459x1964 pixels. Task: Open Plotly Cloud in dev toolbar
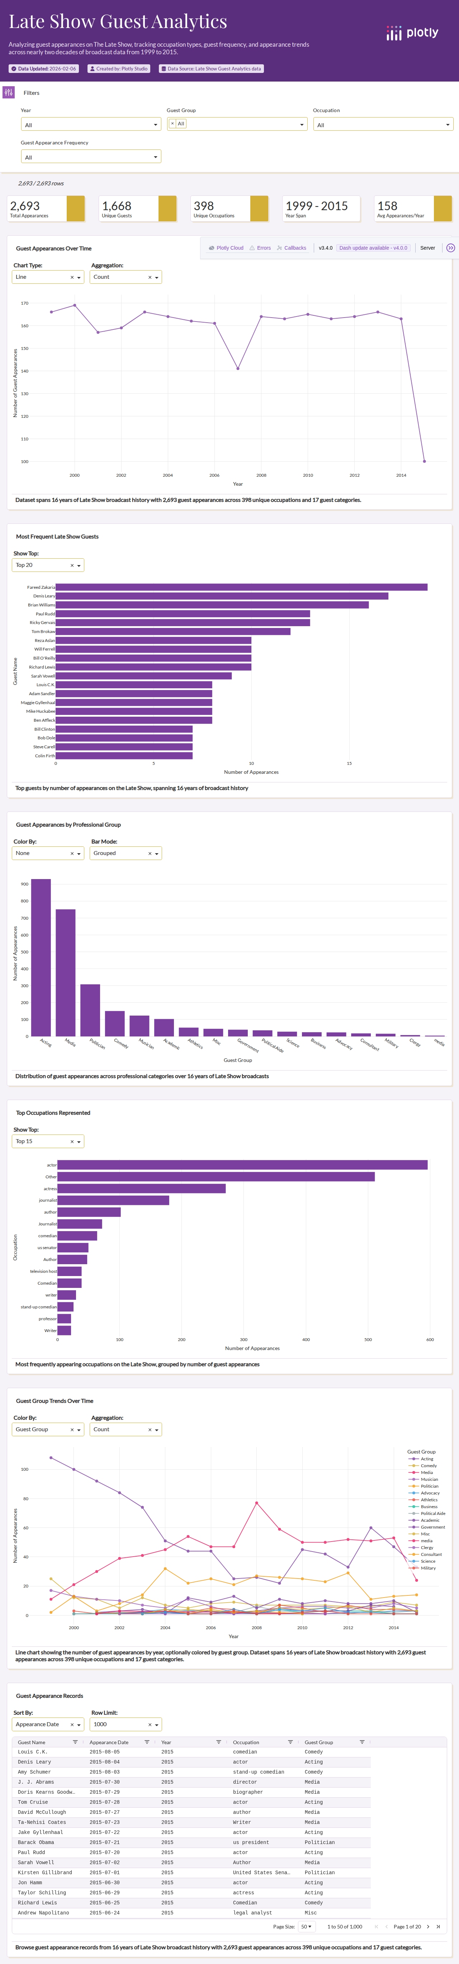tap(226, 248)
